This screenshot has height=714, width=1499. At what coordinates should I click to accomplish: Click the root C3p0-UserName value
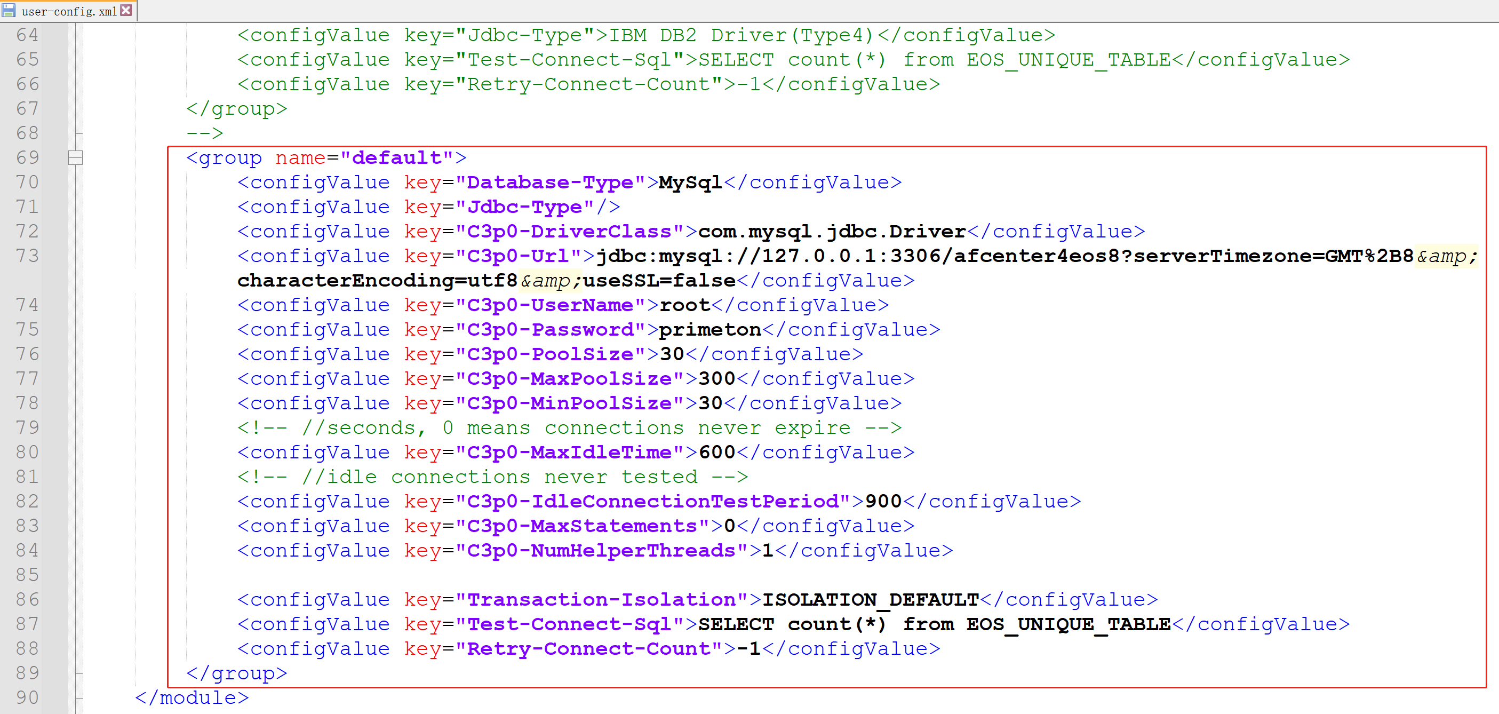click(x=684, y=304)
